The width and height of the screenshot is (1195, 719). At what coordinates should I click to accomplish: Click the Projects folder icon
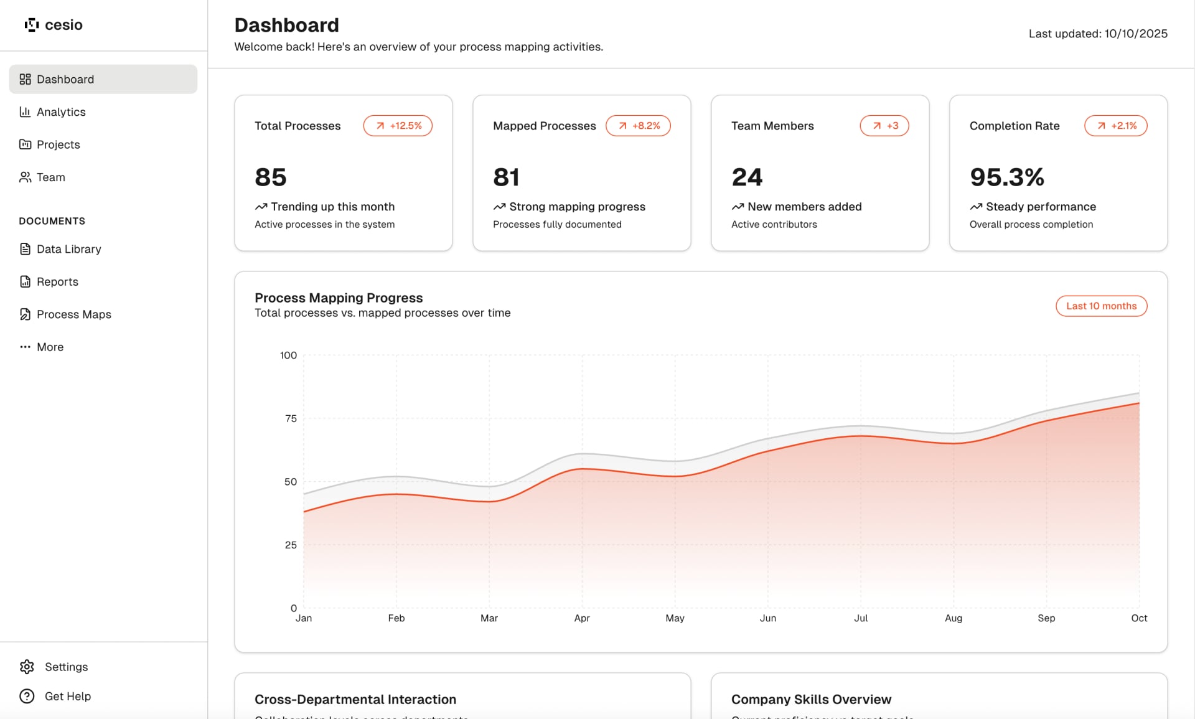pyautogui.click(x=25, y=144)
